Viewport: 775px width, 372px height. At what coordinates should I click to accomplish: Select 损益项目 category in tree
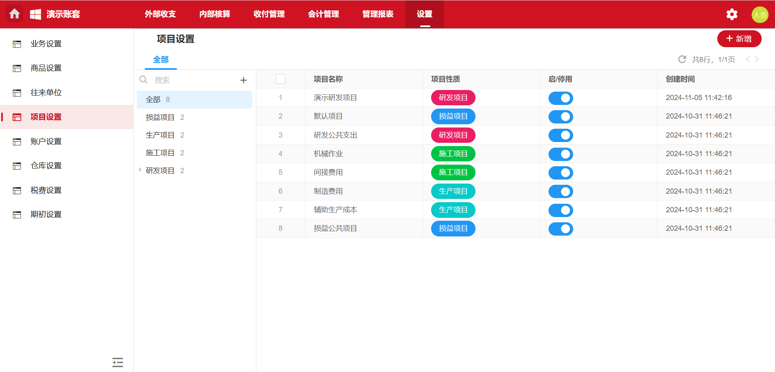[x=160, y=117]
